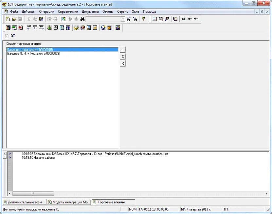
Task: Click the 10:19:07 База данных message line
Action: point(95,154)
